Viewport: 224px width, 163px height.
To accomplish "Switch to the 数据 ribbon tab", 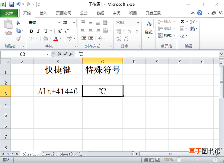I will point(100,13).
